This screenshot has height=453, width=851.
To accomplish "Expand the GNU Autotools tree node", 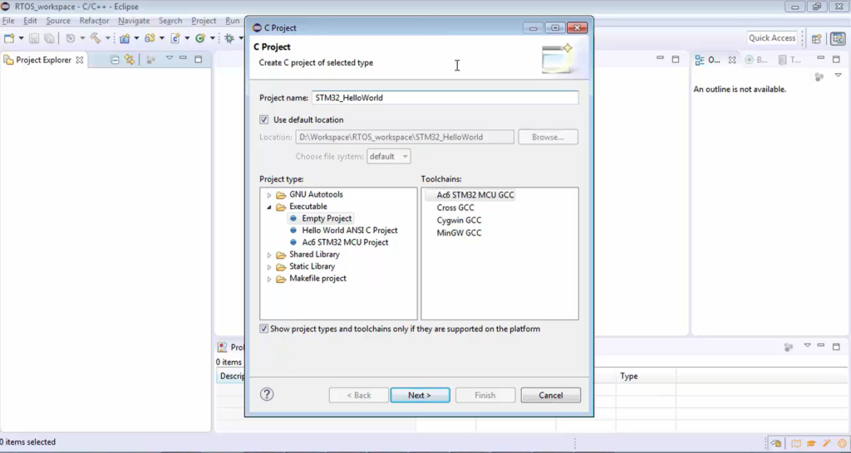I will click(x=269, y=195).
